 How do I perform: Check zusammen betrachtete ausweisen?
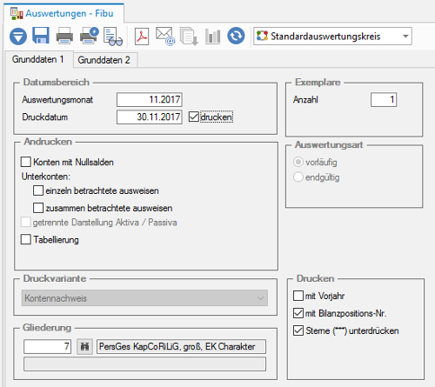point(38,208)
